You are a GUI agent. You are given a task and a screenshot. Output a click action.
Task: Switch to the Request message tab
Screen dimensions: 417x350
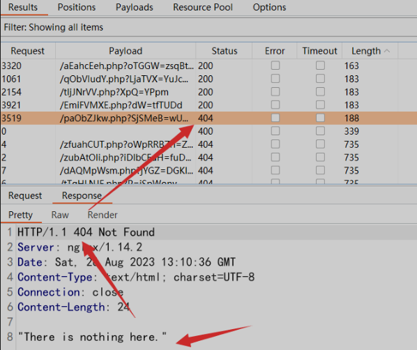coord(25,195)
